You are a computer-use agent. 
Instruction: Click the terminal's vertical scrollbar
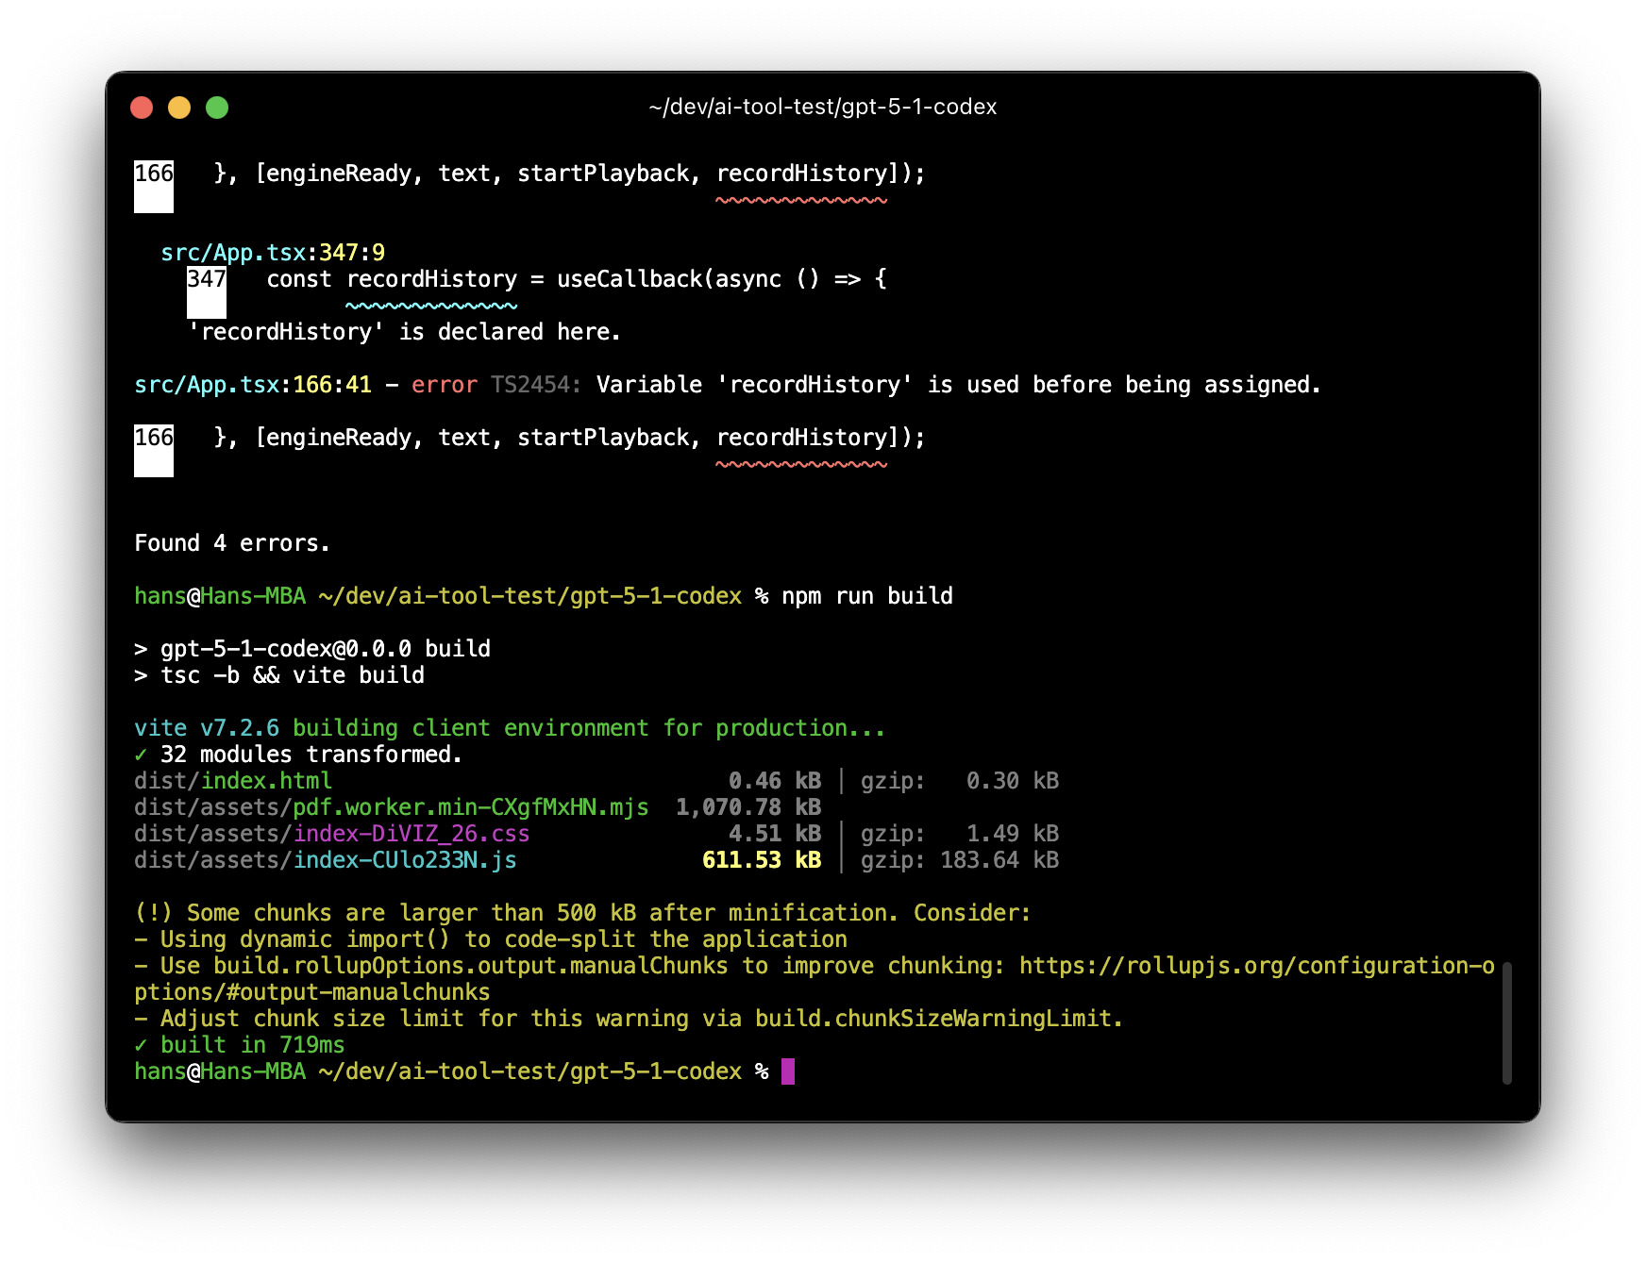[1506, 1022]
